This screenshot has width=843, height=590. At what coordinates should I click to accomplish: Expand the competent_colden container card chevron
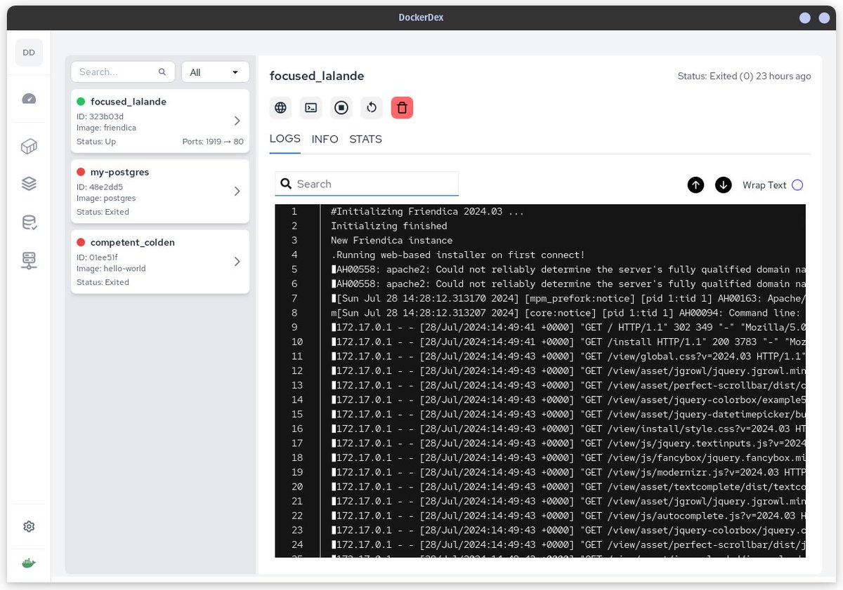[x=237, y=262]
